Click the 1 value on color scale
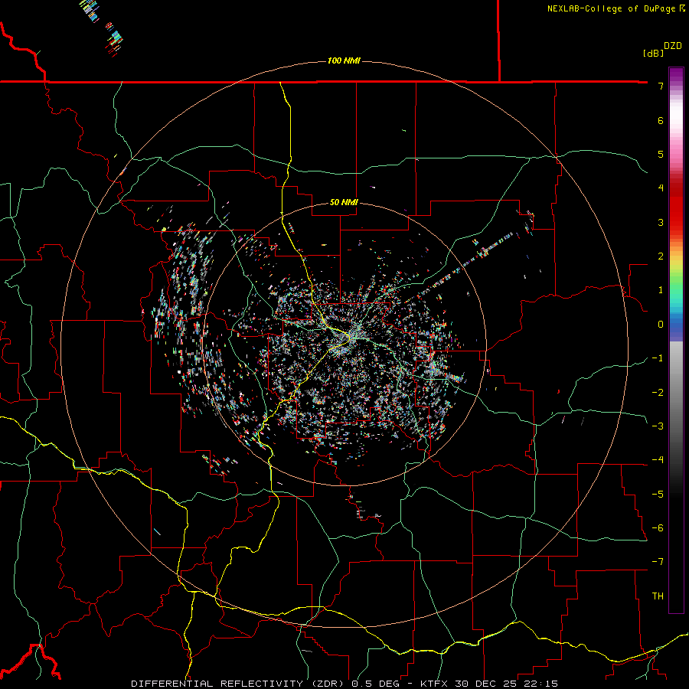Screen dimensions: 689x689 661,290
